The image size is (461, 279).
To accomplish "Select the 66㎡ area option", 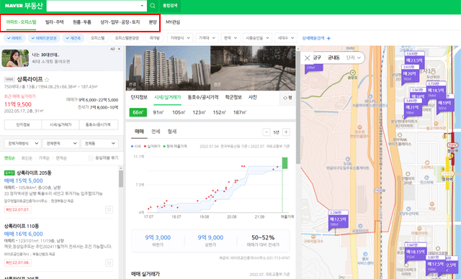I will pyautogui.click(x=138, y=112).
